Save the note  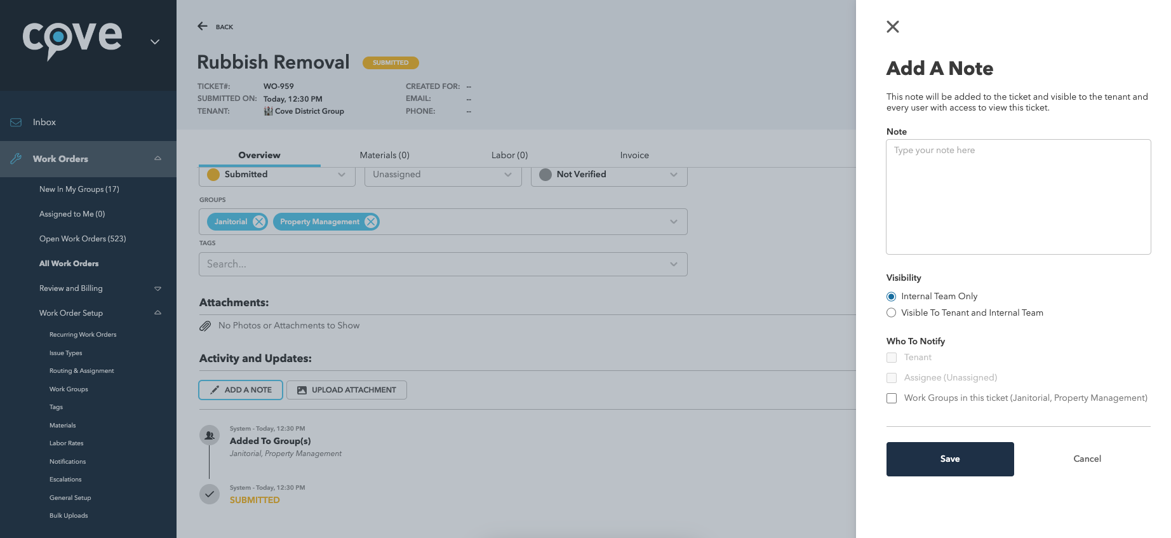[950, 459]
